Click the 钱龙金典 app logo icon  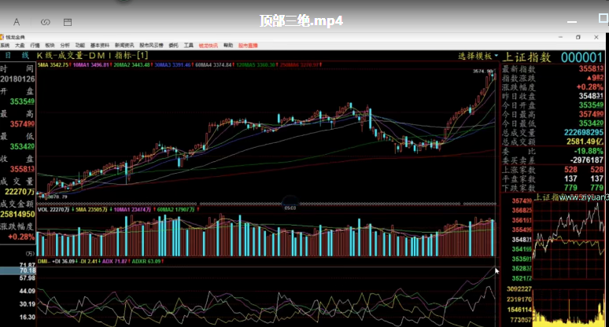click(x=2, y=37)
